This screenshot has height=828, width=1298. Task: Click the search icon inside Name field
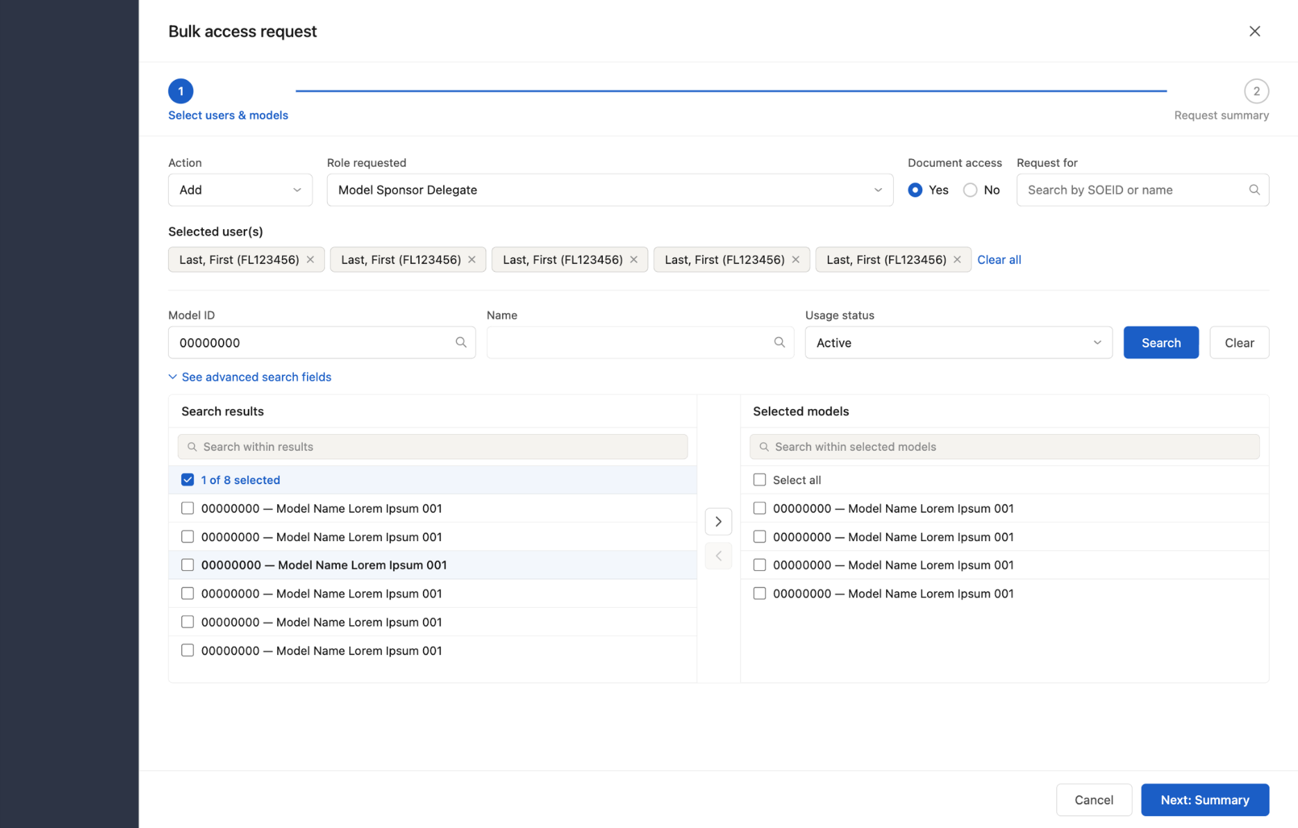[779, 342]
